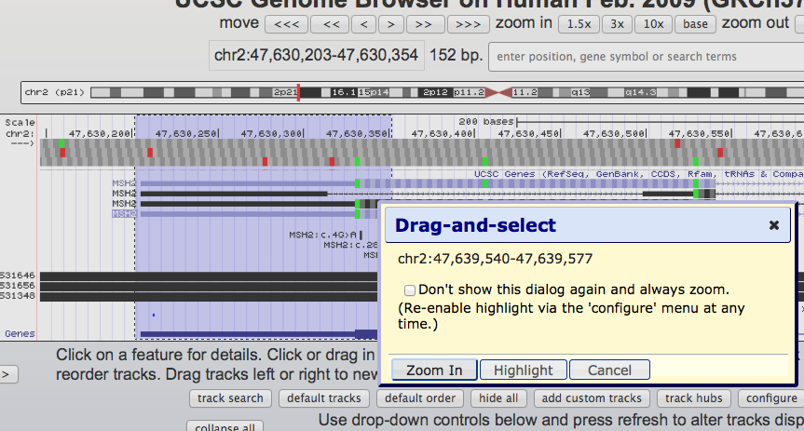The height and width of the screenshot is (431, 804).
Task: Click the >> move button
Action: 424,24
